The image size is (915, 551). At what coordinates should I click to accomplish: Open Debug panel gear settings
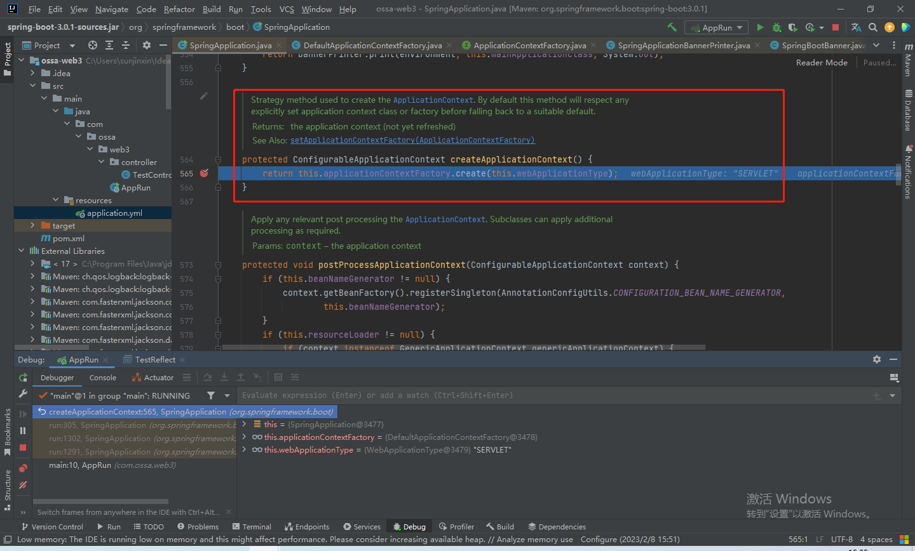pyautogui.click(x=877, y=359)
